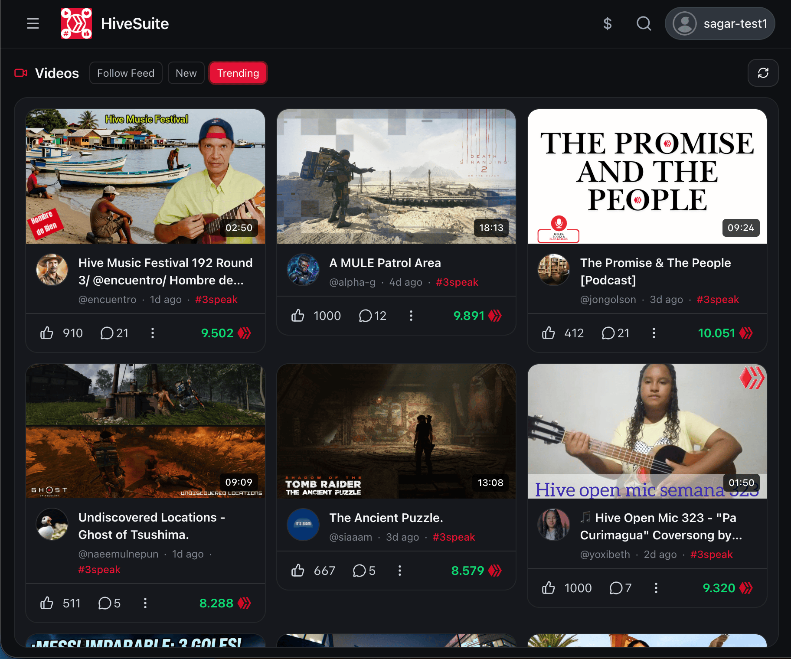Switch to the New tab
Image resolution: width=791 pixels, height=659 pixels.
point(186,73)
